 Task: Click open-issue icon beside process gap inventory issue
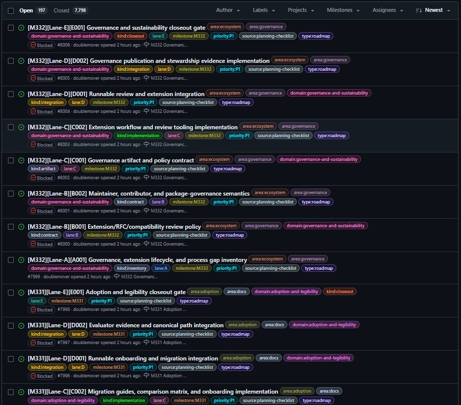(21, 260)
